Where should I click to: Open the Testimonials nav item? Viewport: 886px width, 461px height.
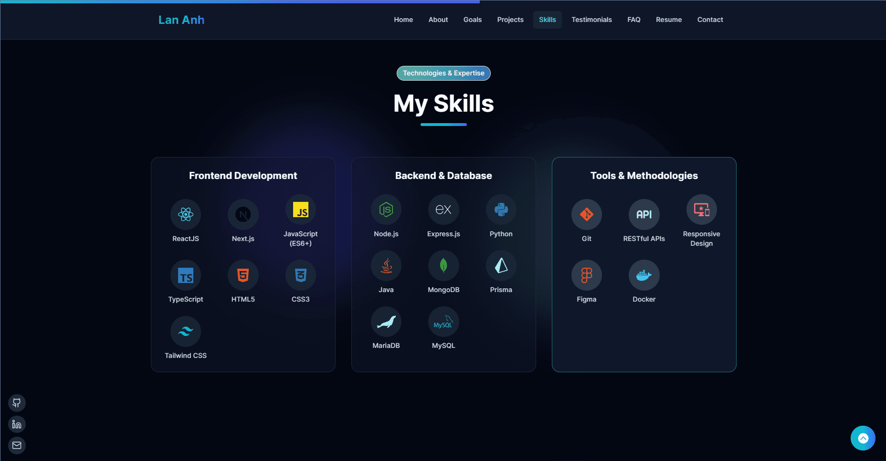pos(591,20)
